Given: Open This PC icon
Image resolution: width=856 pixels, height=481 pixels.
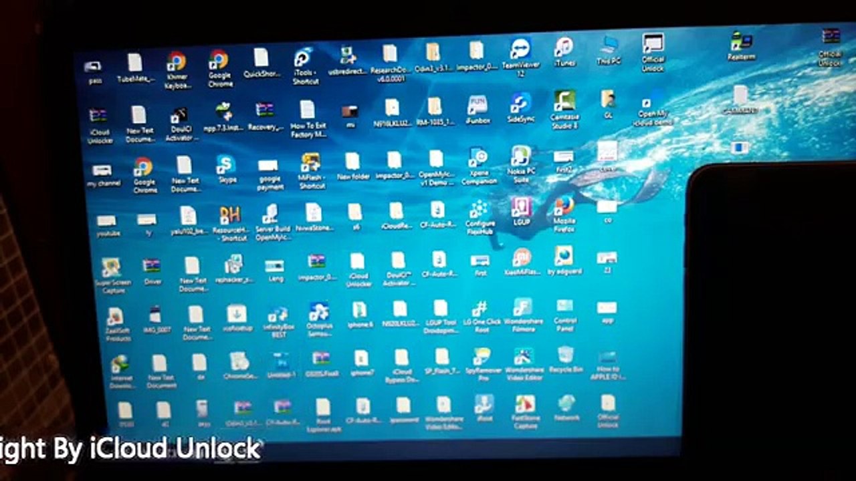Looking at the screenshot, I should coord(609,50).
